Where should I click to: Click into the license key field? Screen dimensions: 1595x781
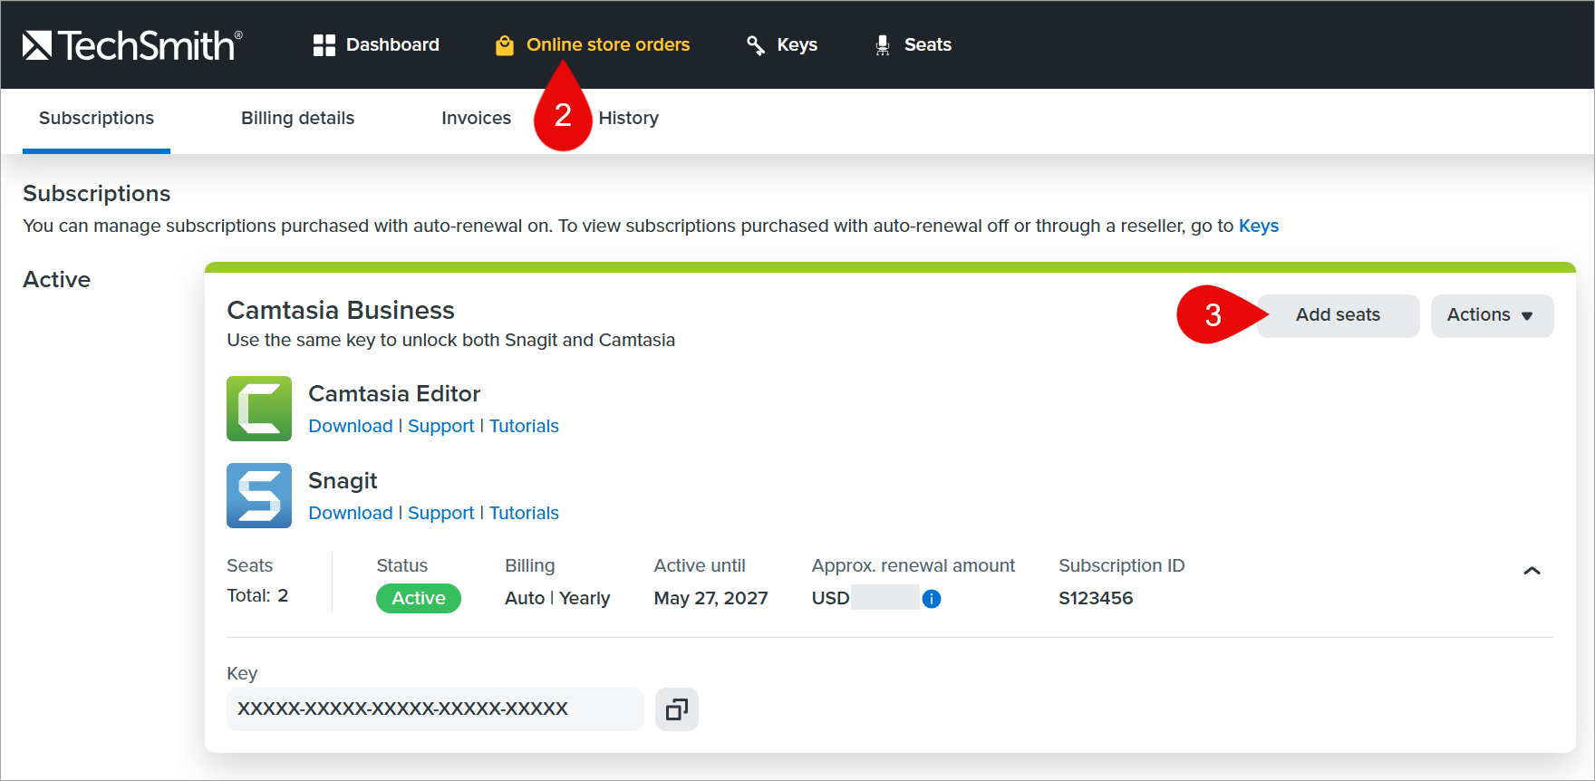click(435, 709)
